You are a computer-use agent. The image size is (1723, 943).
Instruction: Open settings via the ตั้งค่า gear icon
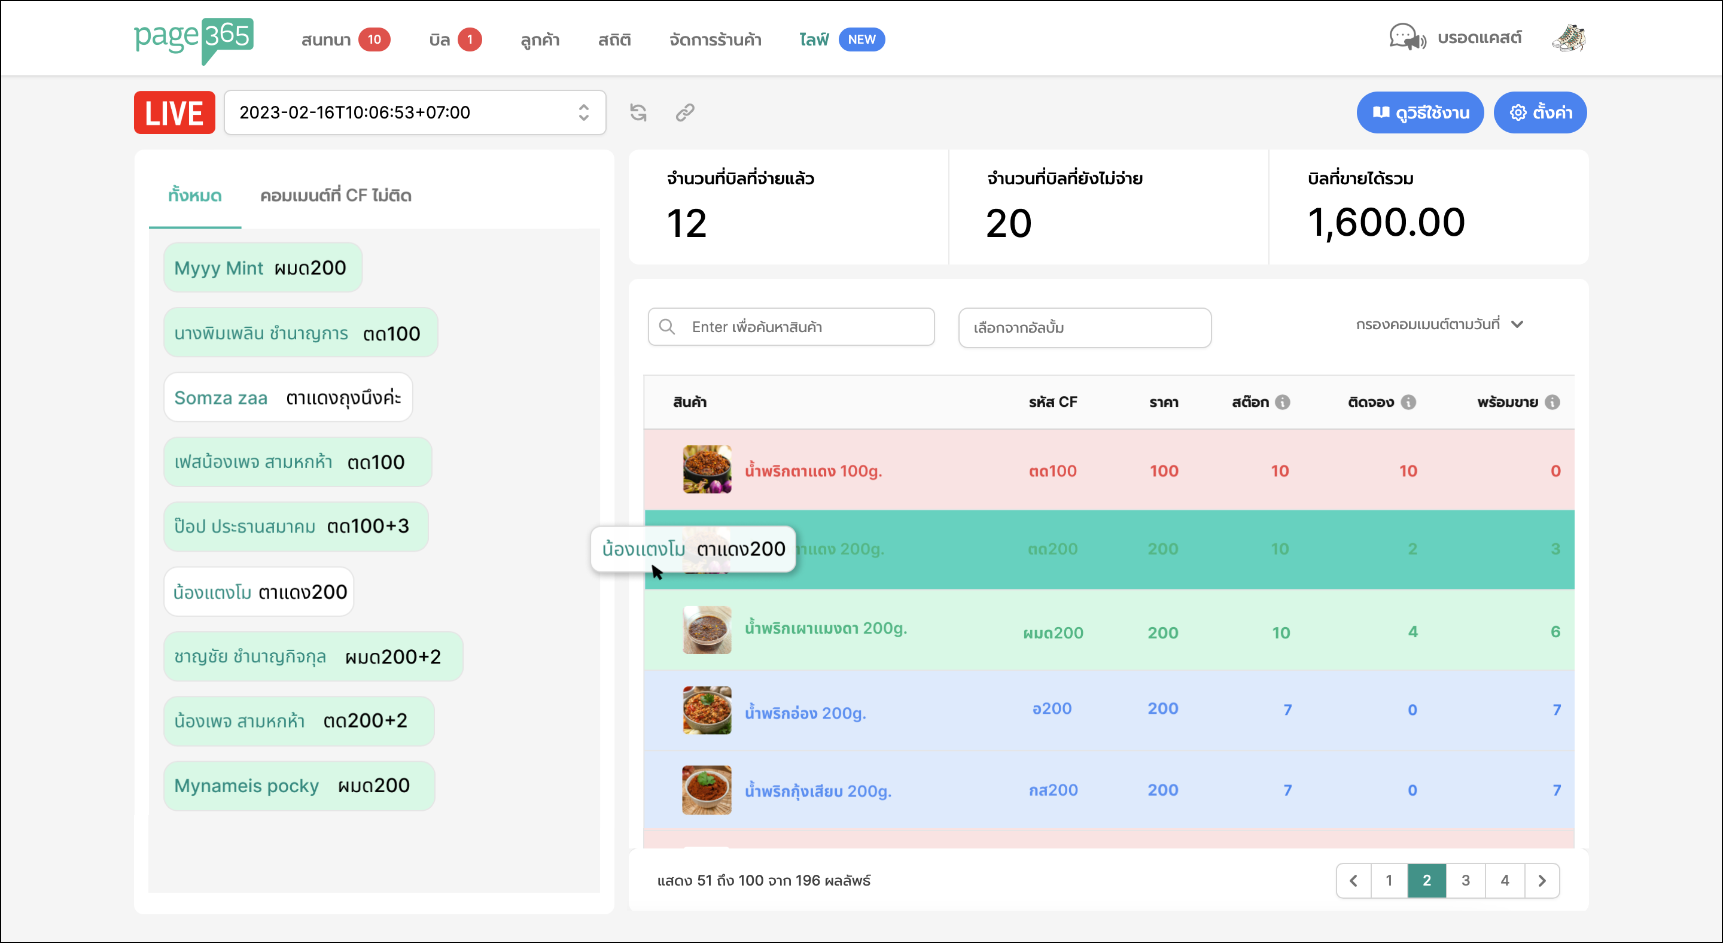click(x=1517, y=112)
